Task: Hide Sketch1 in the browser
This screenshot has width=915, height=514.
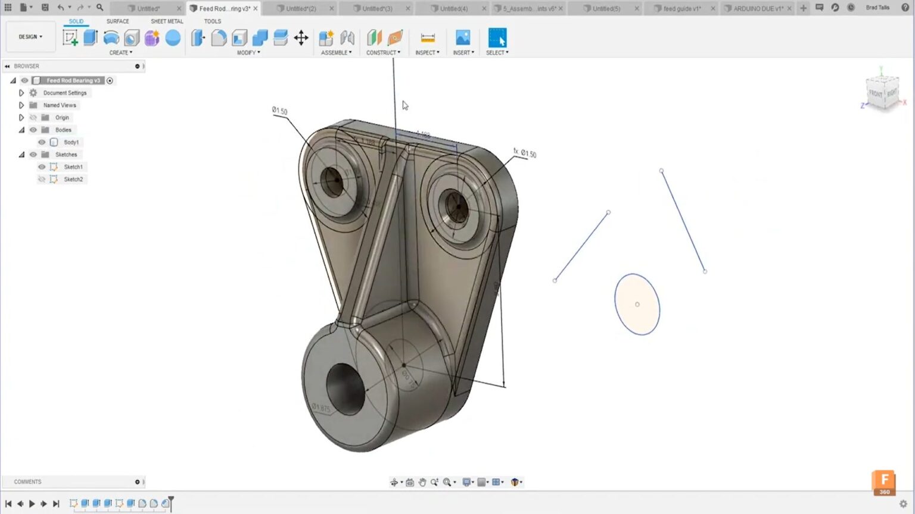Action: point(41,167)
